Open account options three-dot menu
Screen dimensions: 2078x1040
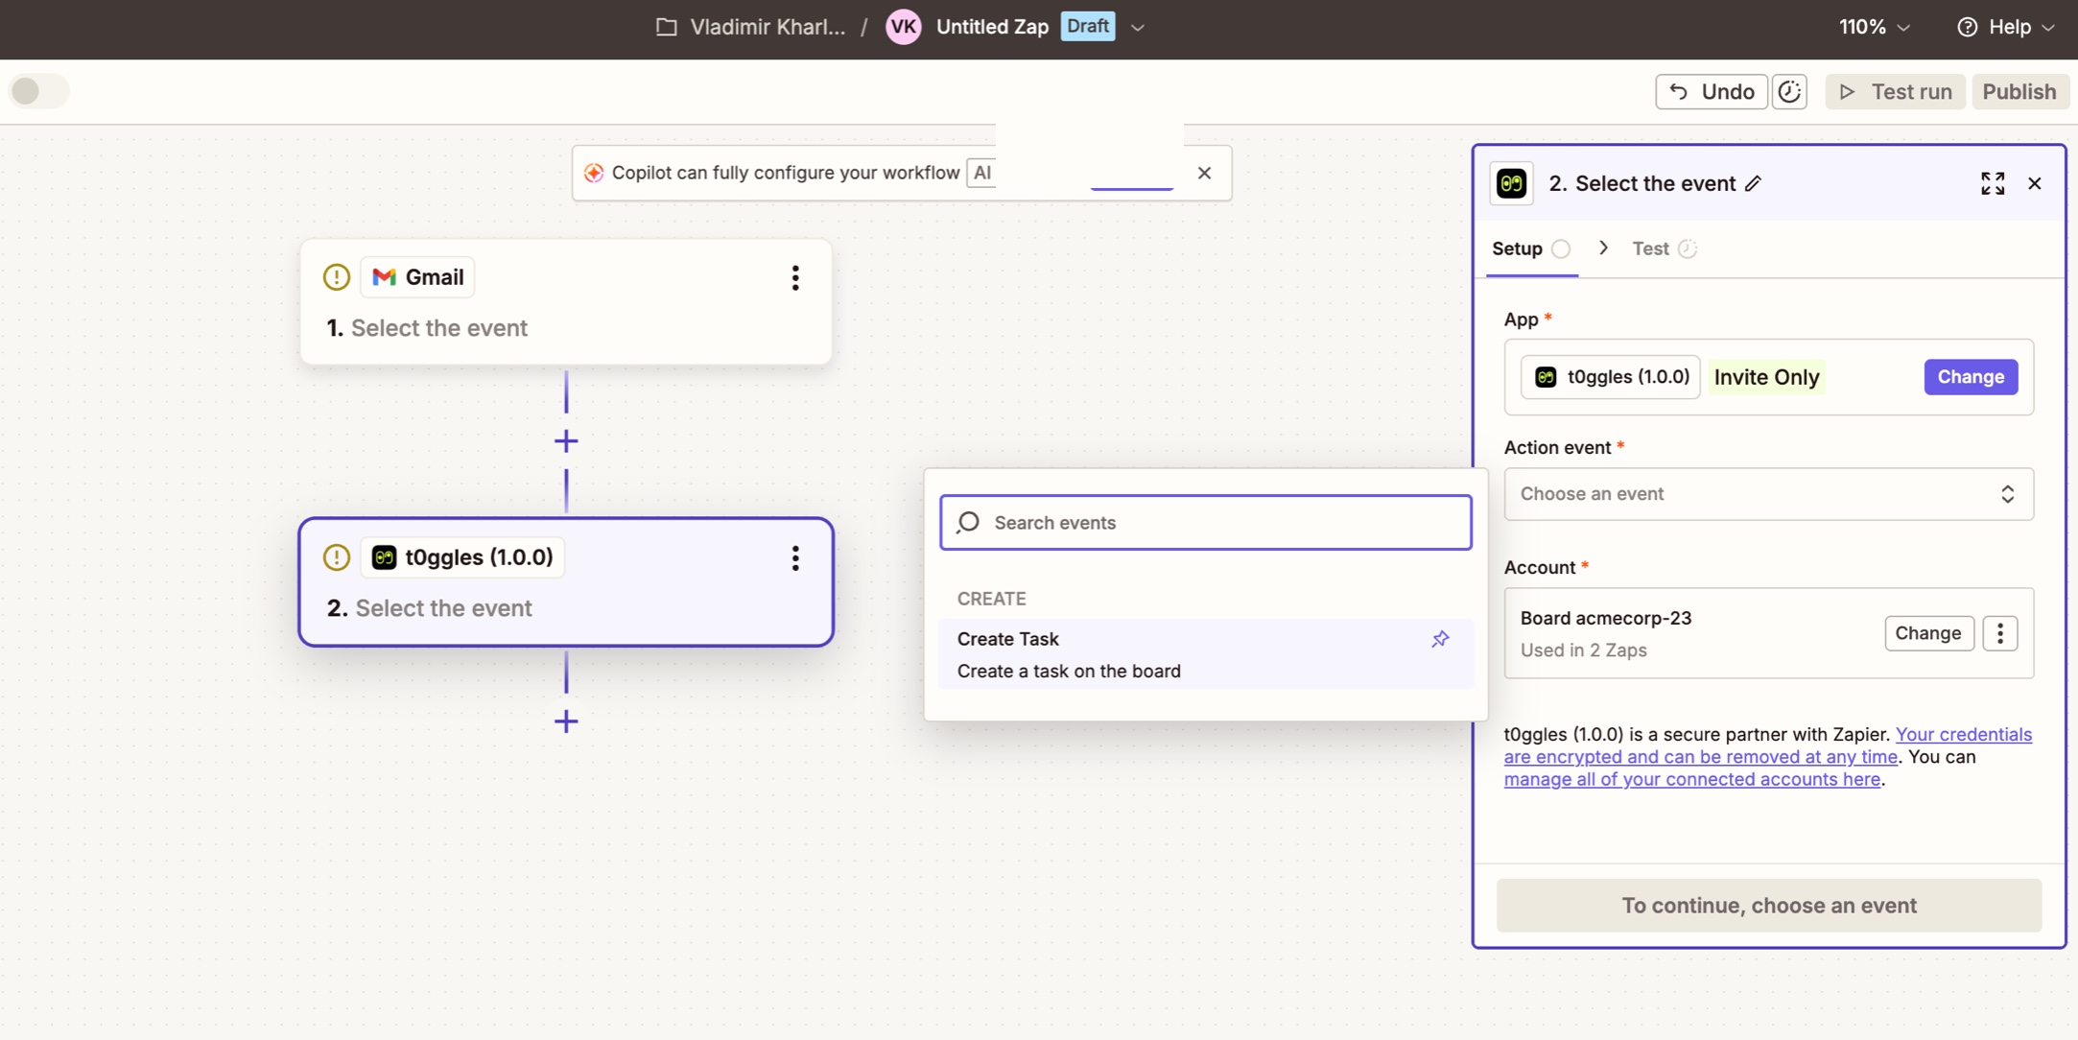coord(2000,633)
